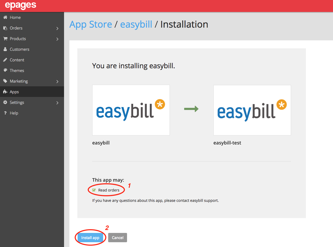
Task: Click the 'easybill-test' caption text
Action: pos(227,143)
